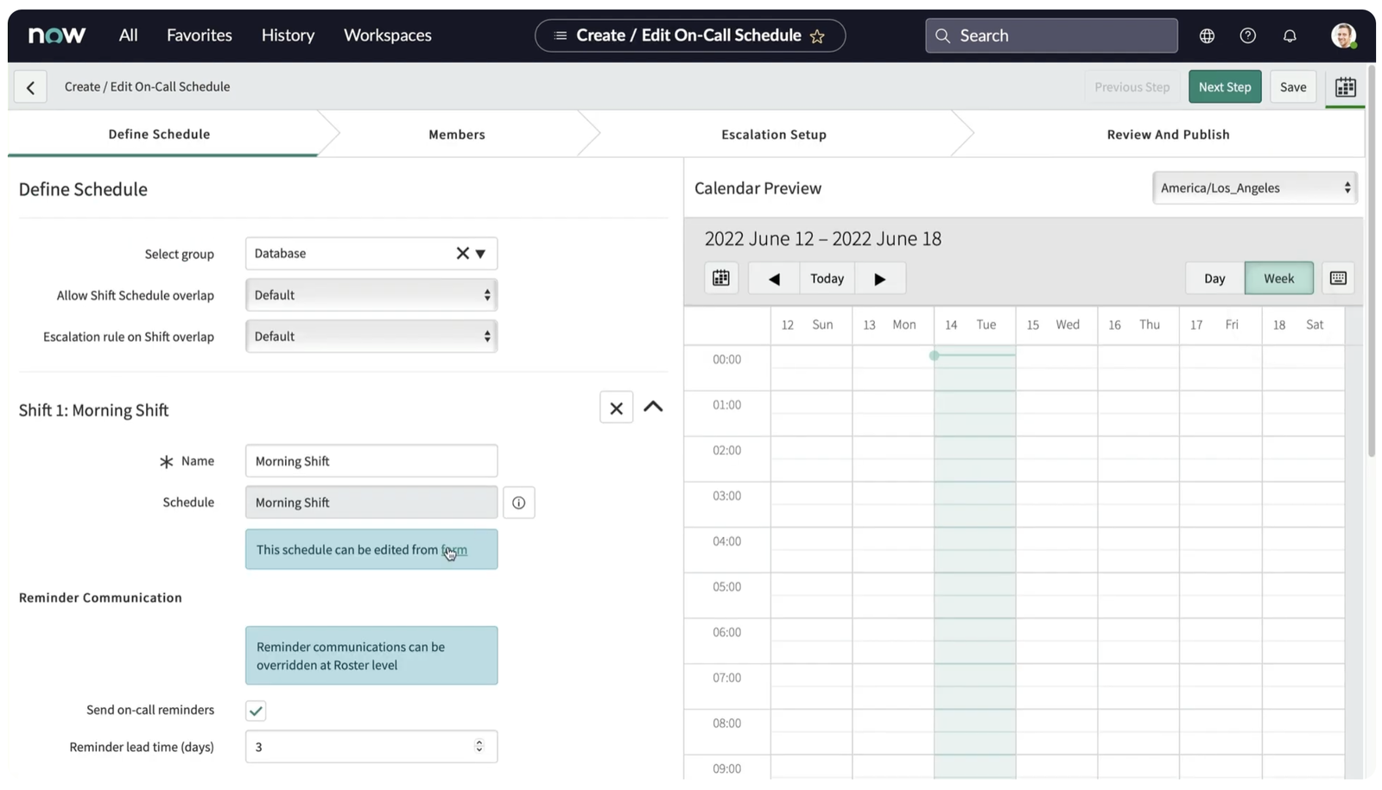Viewport: 1382px width, 790px height.
Task: Switch calendar to Day view
Action: 1214,278
